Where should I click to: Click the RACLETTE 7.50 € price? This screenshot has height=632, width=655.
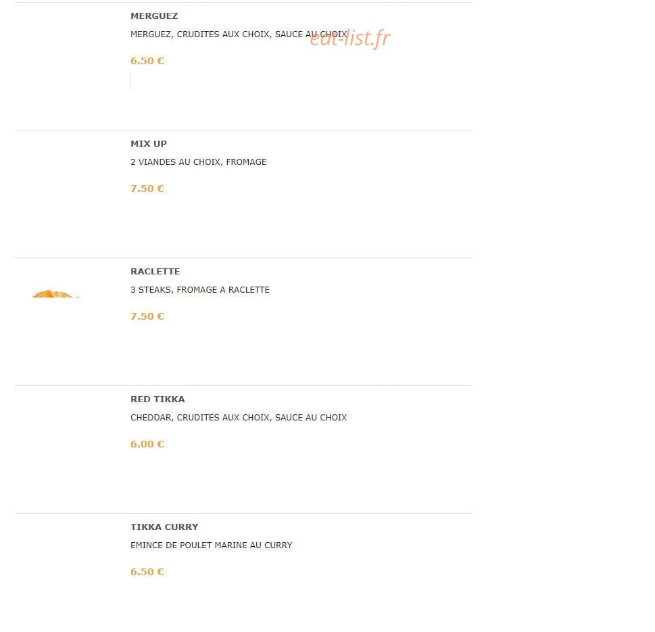[x=147, y=316]
